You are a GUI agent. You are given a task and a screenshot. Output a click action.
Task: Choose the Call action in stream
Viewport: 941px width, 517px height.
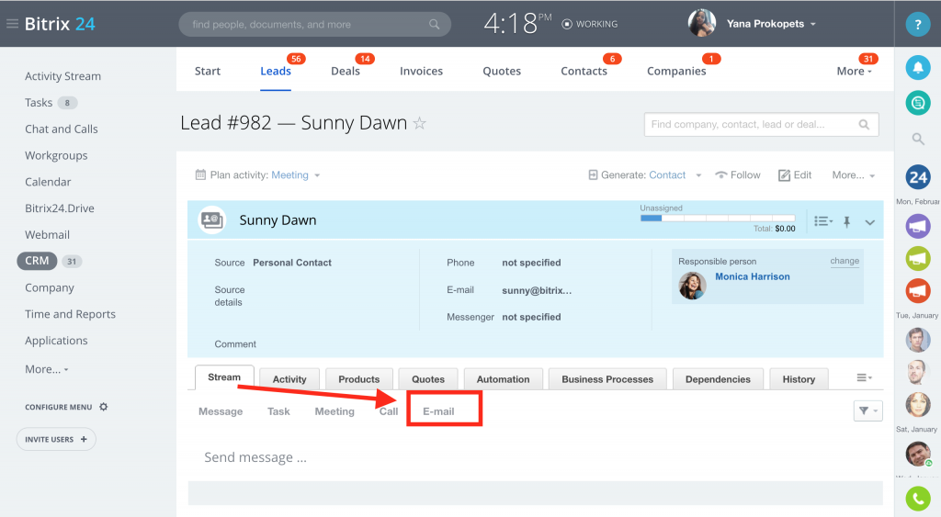coord(389,411)
